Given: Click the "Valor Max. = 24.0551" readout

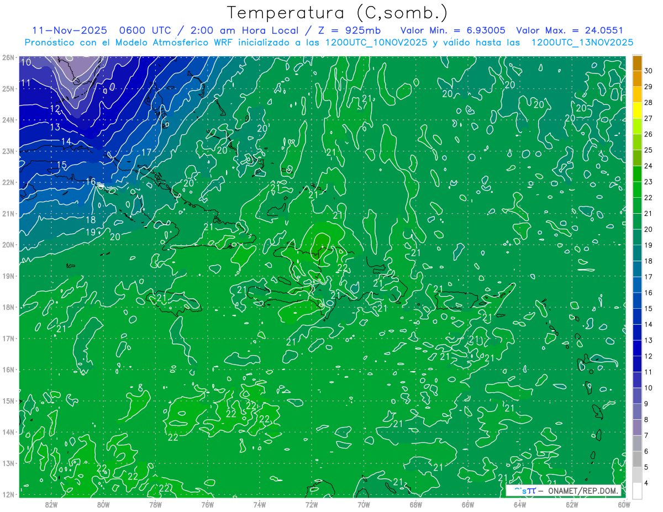Looking at the screenshot, I should tap(569, 30).
